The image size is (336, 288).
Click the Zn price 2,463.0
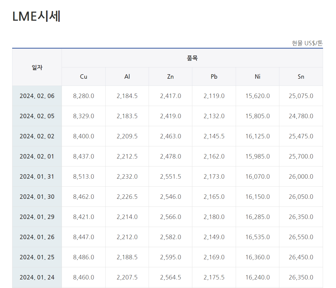[x=170, y=136]
